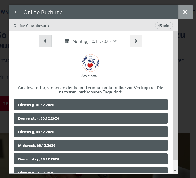Open the calendar icon date picker
This screenshot has height=178, width=196.
click(67, 41)
